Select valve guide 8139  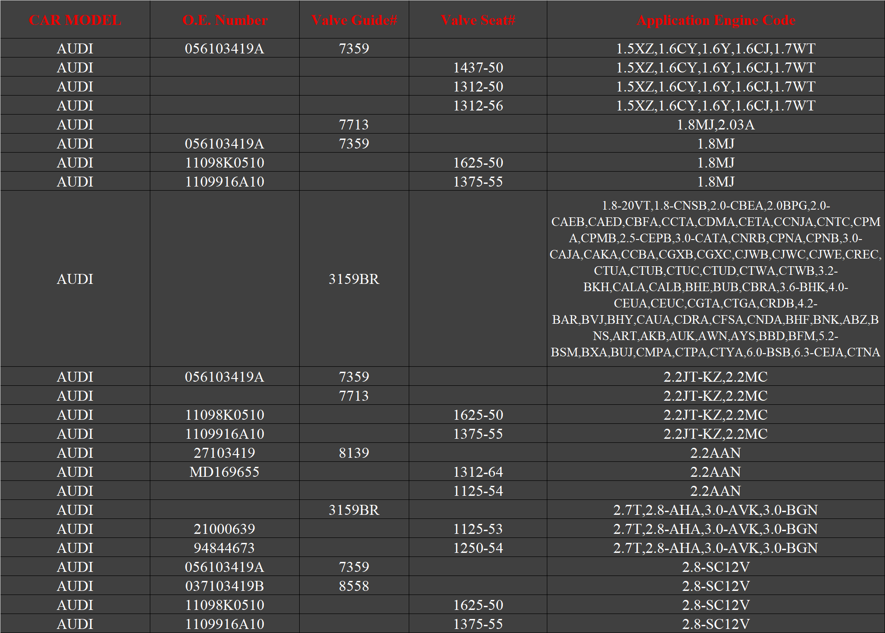tap(354, 453)
